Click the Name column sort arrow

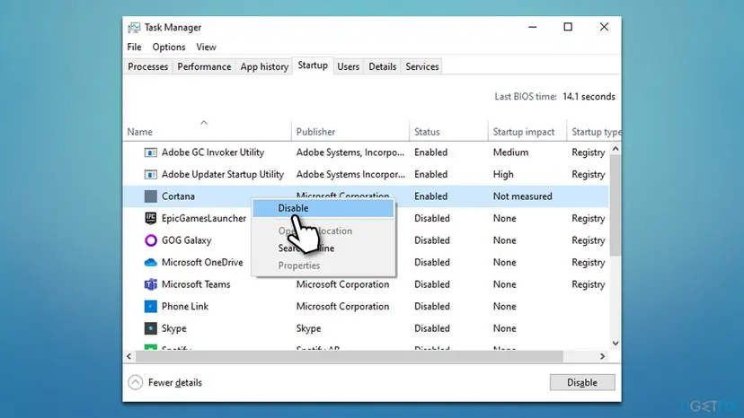204,123
